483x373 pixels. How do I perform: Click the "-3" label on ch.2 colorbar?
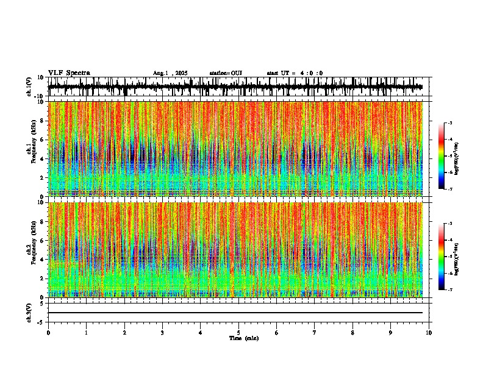(449, 224)
